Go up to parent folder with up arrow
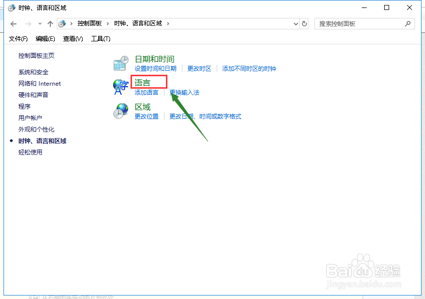Viewport: 425px width, 299px height. pyautogui.click(x=50, y=23)
